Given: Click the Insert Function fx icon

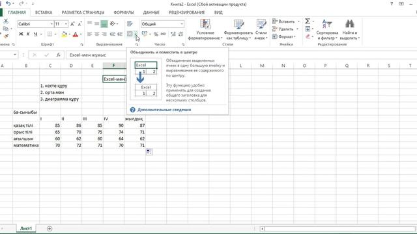Looking at the screenshot, I should pyautogui.click(x=58, y=55).
